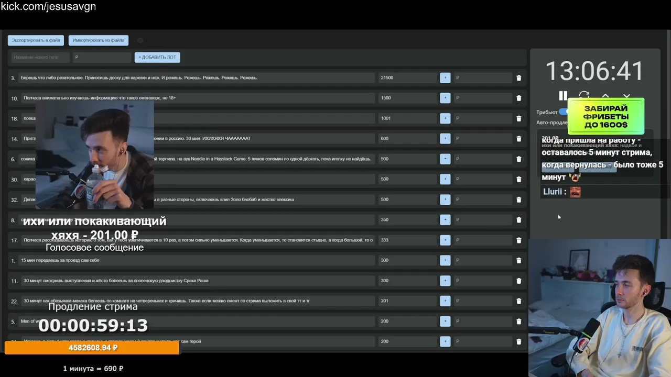This screenshot has height=377, width=671.
Task: Increase timer with the up chevron
Action: coord(605,95)
